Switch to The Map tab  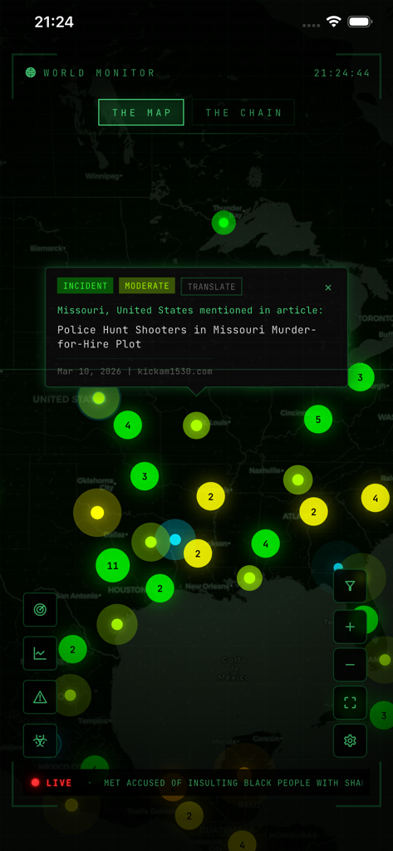tap(141, 112)
